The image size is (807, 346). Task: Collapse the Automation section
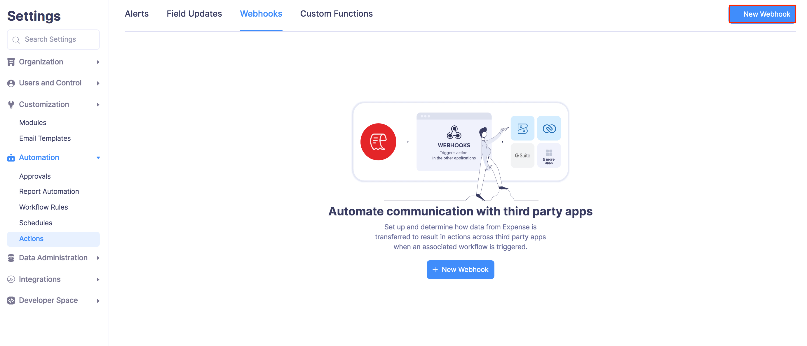coord(98,157)
